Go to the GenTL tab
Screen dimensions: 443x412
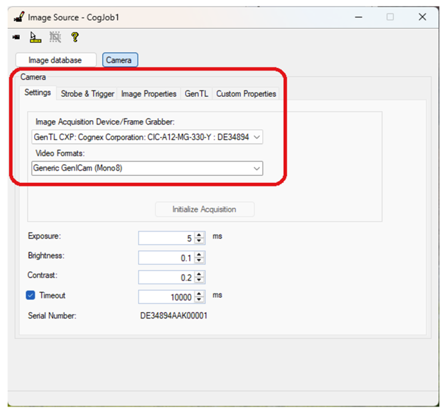[196, 94]
